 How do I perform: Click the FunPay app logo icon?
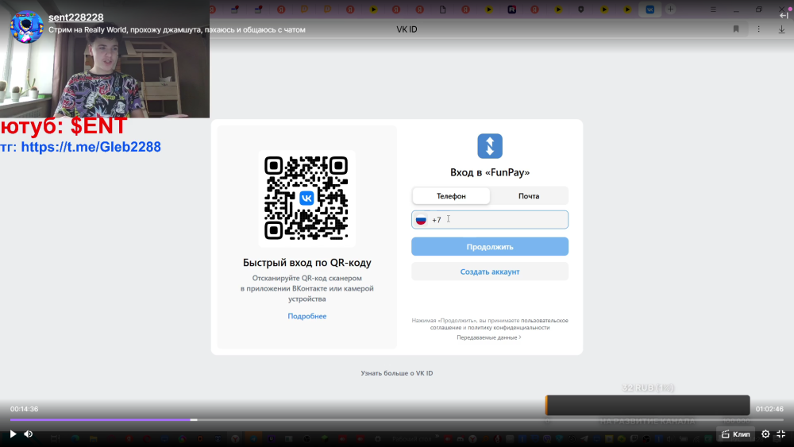tap(490, 146)
